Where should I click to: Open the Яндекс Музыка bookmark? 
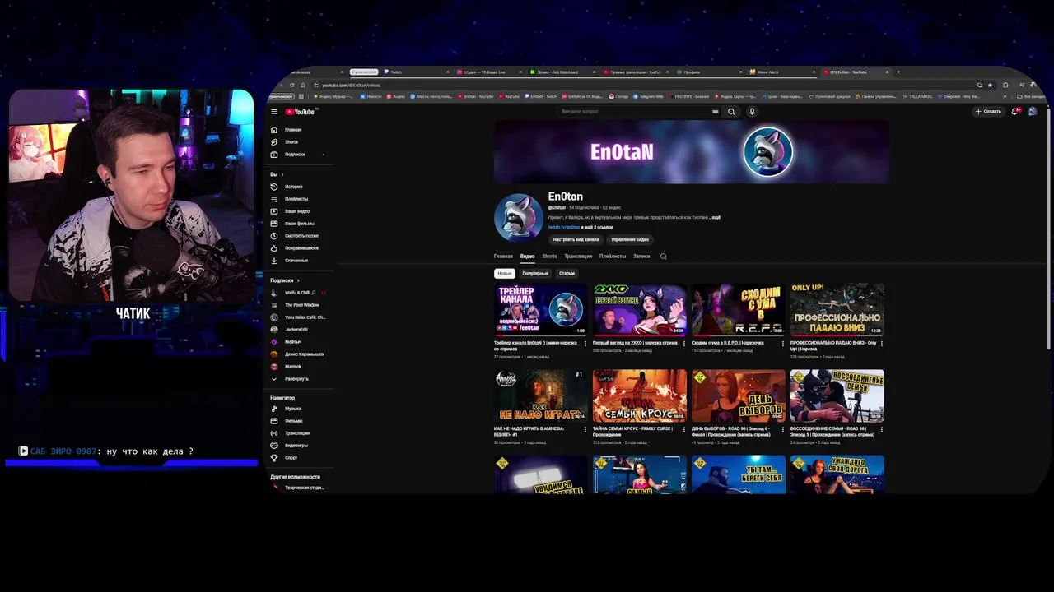[x=332, y=96]
